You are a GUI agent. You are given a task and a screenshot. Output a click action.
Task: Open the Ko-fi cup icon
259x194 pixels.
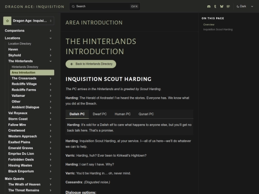(228, 6)
